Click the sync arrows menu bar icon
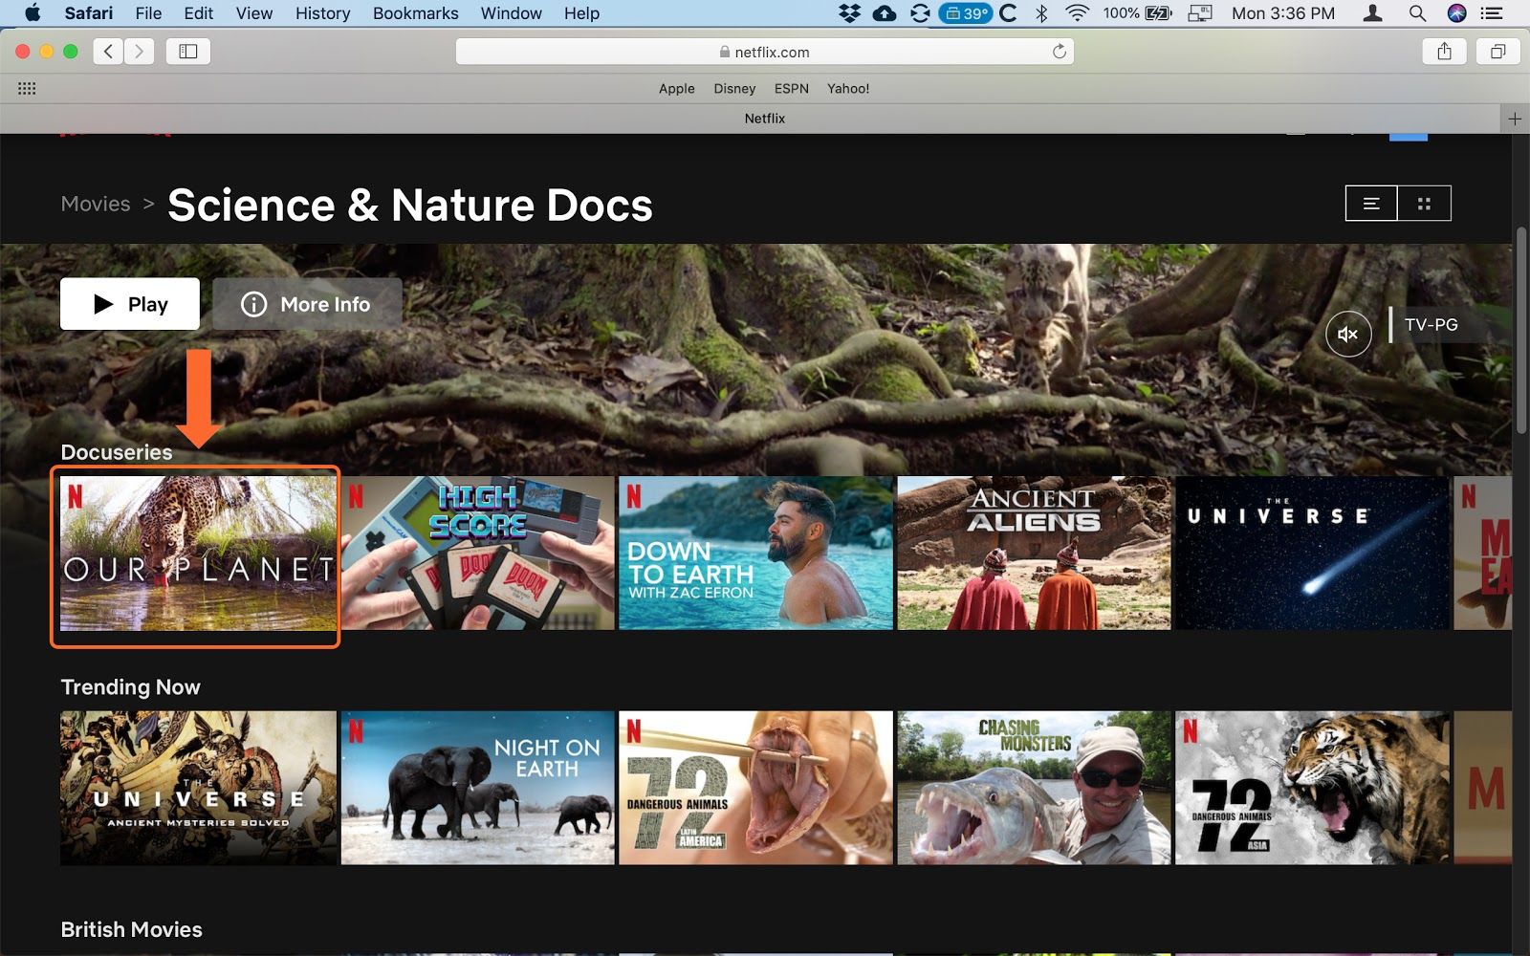 pos(920,12)
